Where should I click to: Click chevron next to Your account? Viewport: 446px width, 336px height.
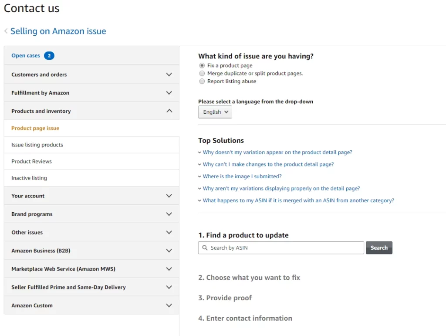(169, 196)
